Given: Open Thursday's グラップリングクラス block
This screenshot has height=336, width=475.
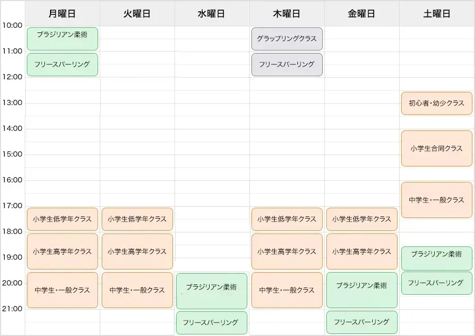Looking at the screenshot, I should [287, 39].
